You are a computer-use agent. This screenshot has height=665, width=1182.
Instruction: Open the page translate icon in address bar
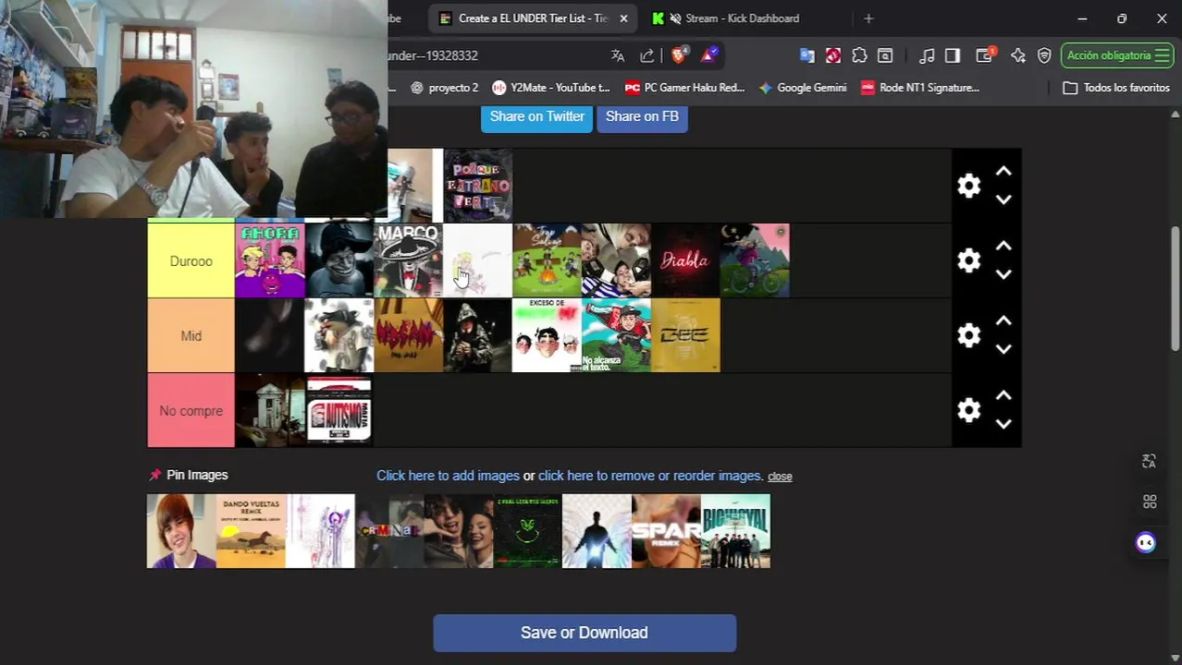(618, 55)
